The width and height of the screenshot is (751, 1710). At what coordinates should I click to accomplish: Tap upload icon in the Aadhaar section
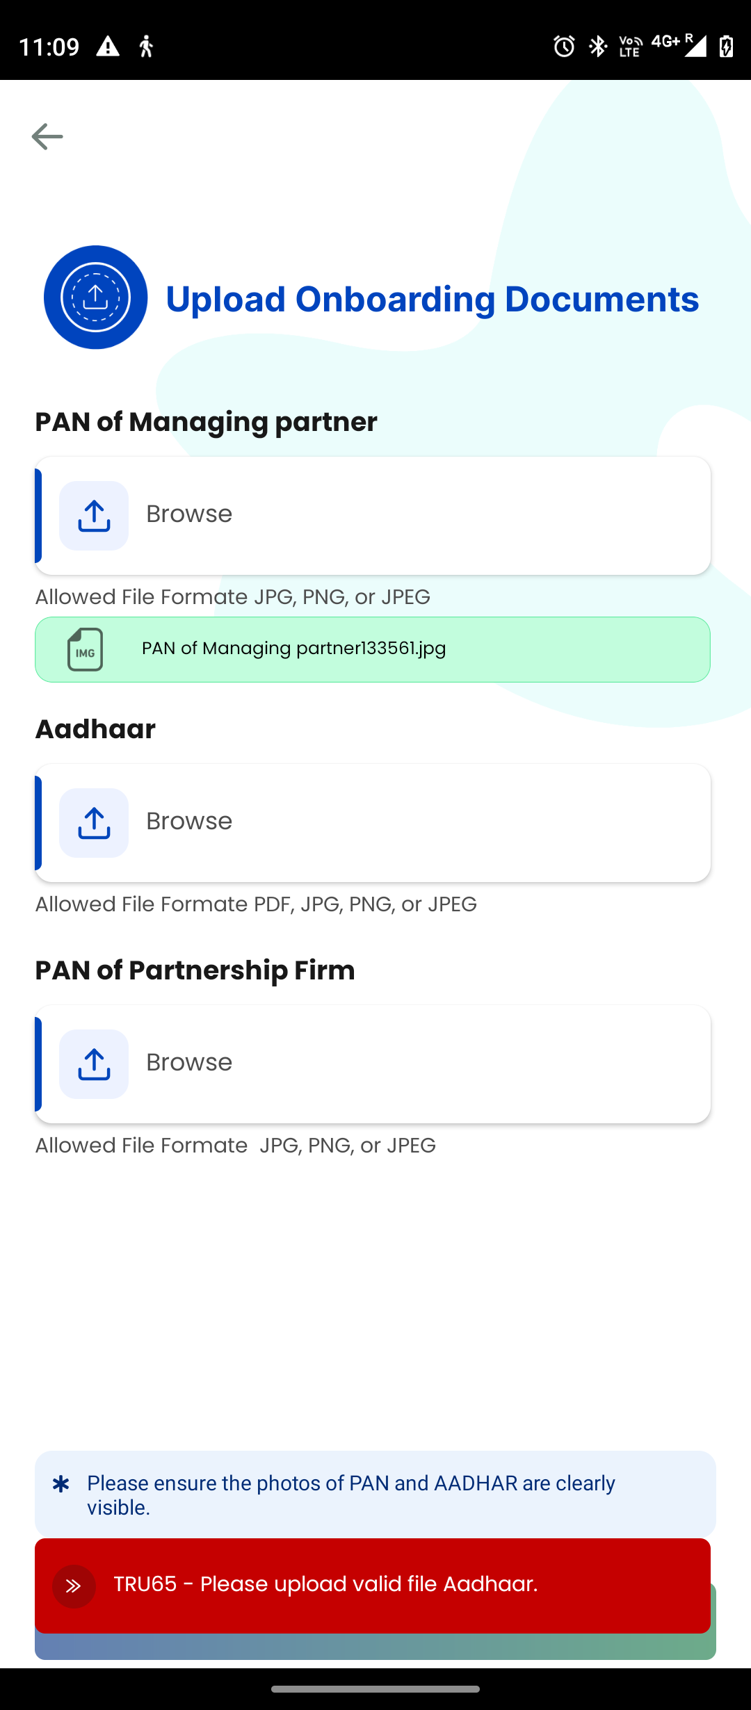click(x=94, y=823)
